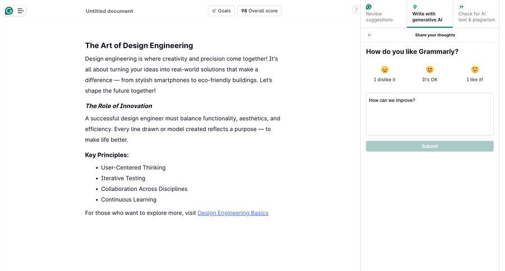Open the Design Engineering Basics link
This screenshot has width=505, height=271.
(233, 213)
